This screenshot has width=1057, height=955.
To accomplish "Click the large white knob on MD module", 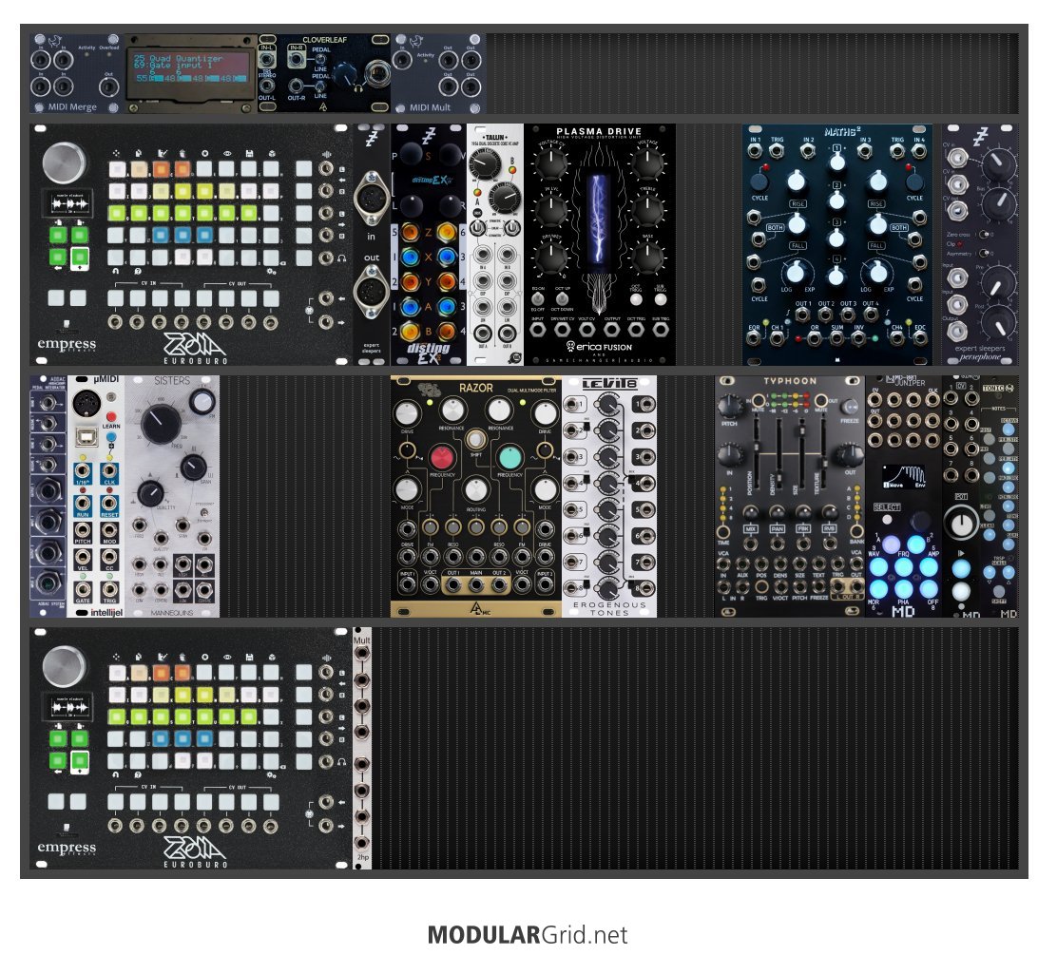I will coord(961,523).
